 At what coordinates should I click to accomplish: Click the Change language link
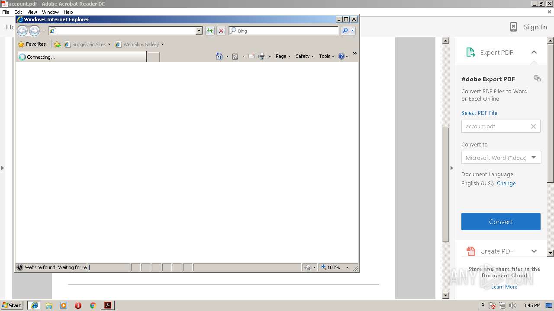(506, 183)
